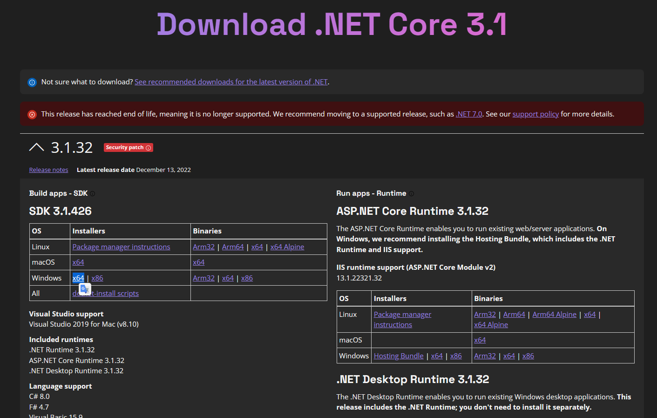Screen dimensions: 657x418
Task: Download SDK Windows x64 installer
Action: tap(78, 278)
